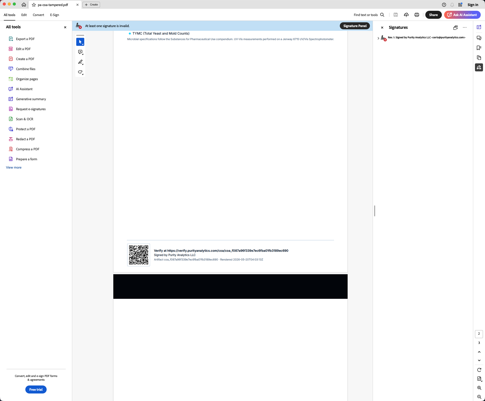This screenshot has height=401, width=485.
Task: Click Signatures panel expand-all icon
Action: click(x=456, y=28)
